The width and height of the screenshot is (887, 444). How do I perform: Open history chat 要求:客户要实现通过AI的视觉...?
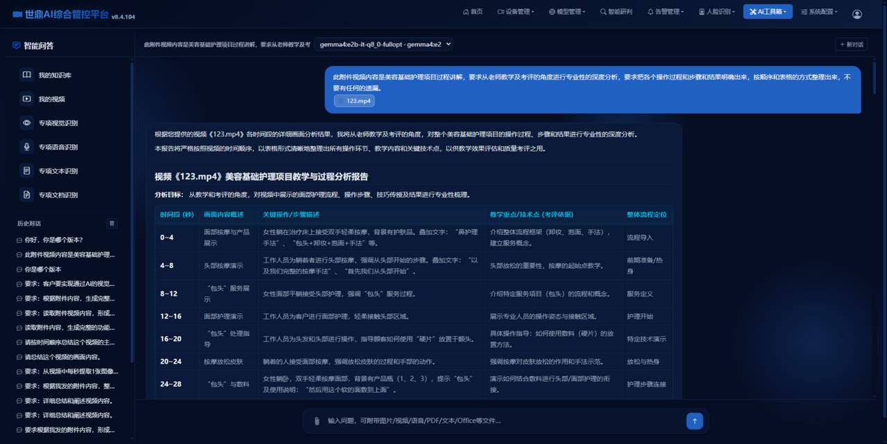click(x=66, y=284)
